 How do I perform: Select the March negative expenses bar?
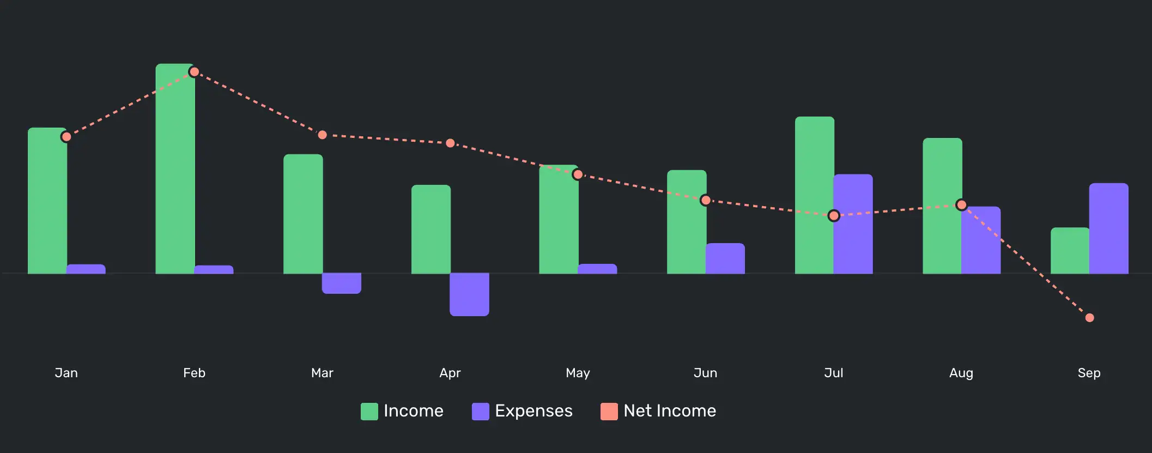342,283
